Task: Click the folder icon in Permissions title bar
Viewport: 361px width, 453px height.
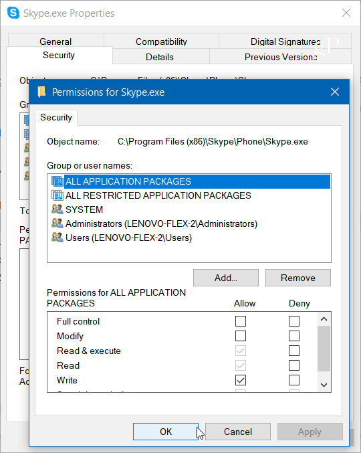Action: coord(42,92)
